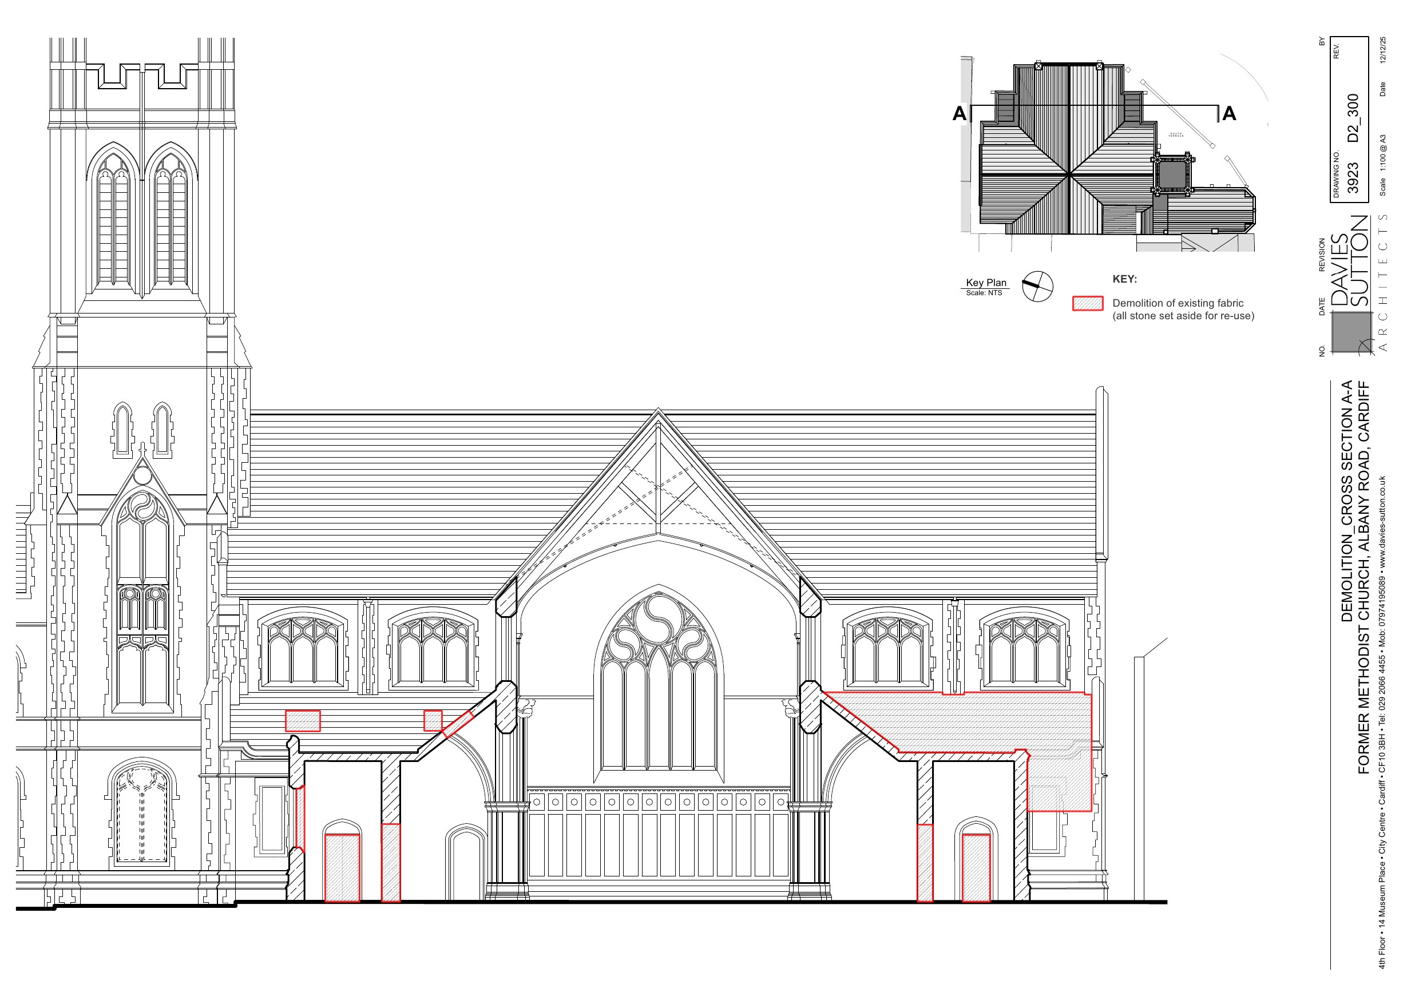The height and width of the screenshot is (1004, 1419).
Task: Select the left section marker labelled A
Action: [960, 113]
